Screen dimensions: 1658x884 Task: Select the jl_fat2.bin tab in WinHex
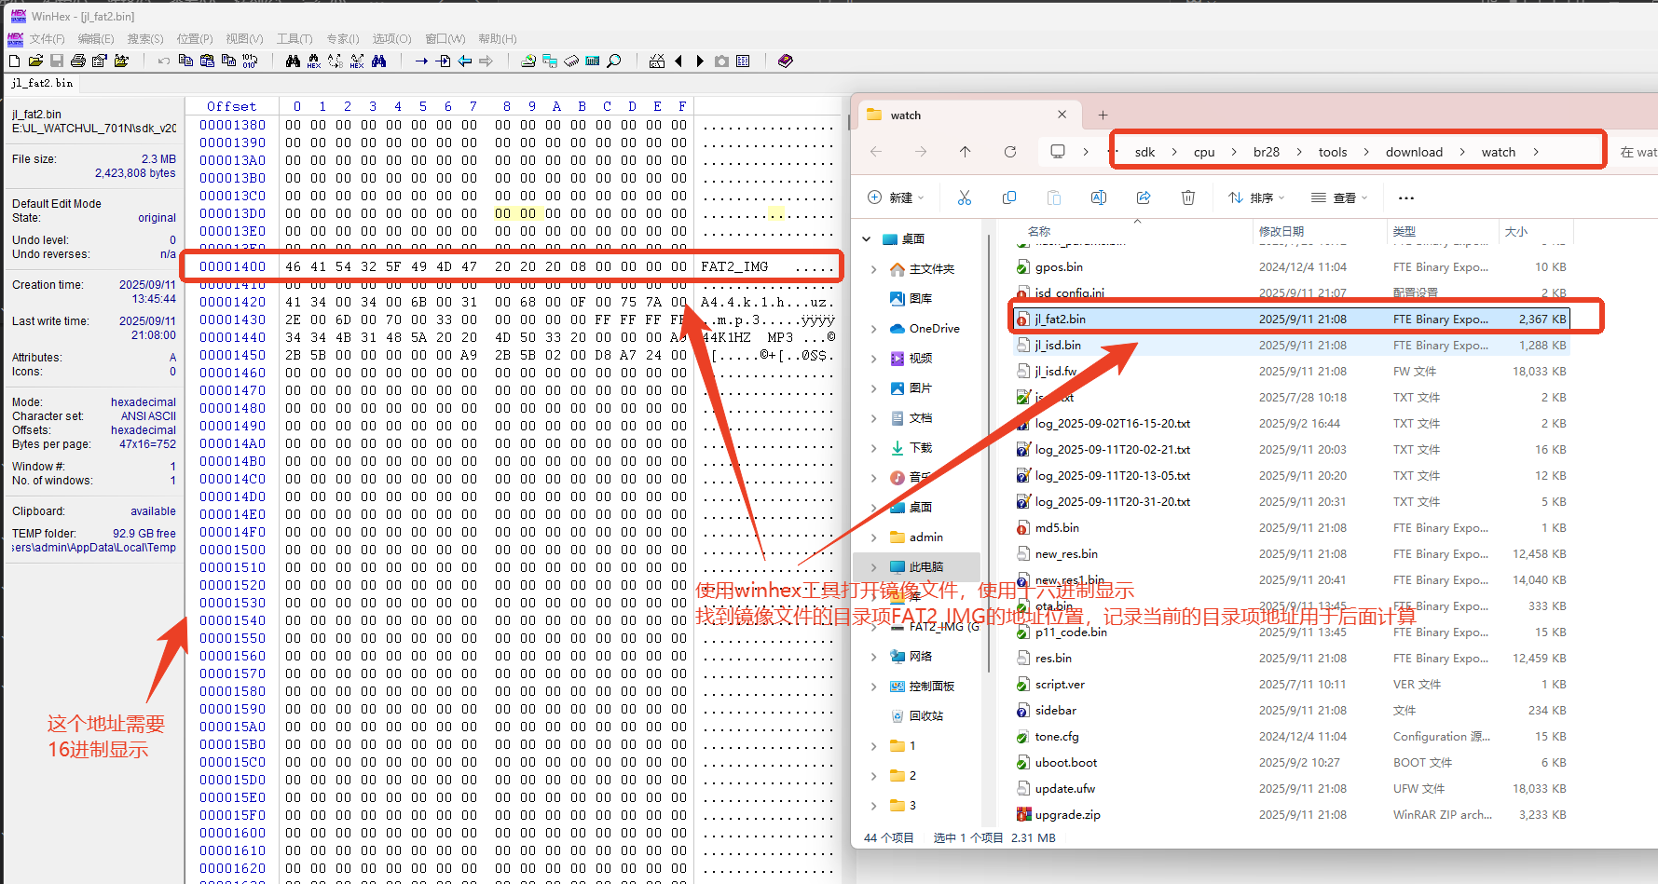42,83
